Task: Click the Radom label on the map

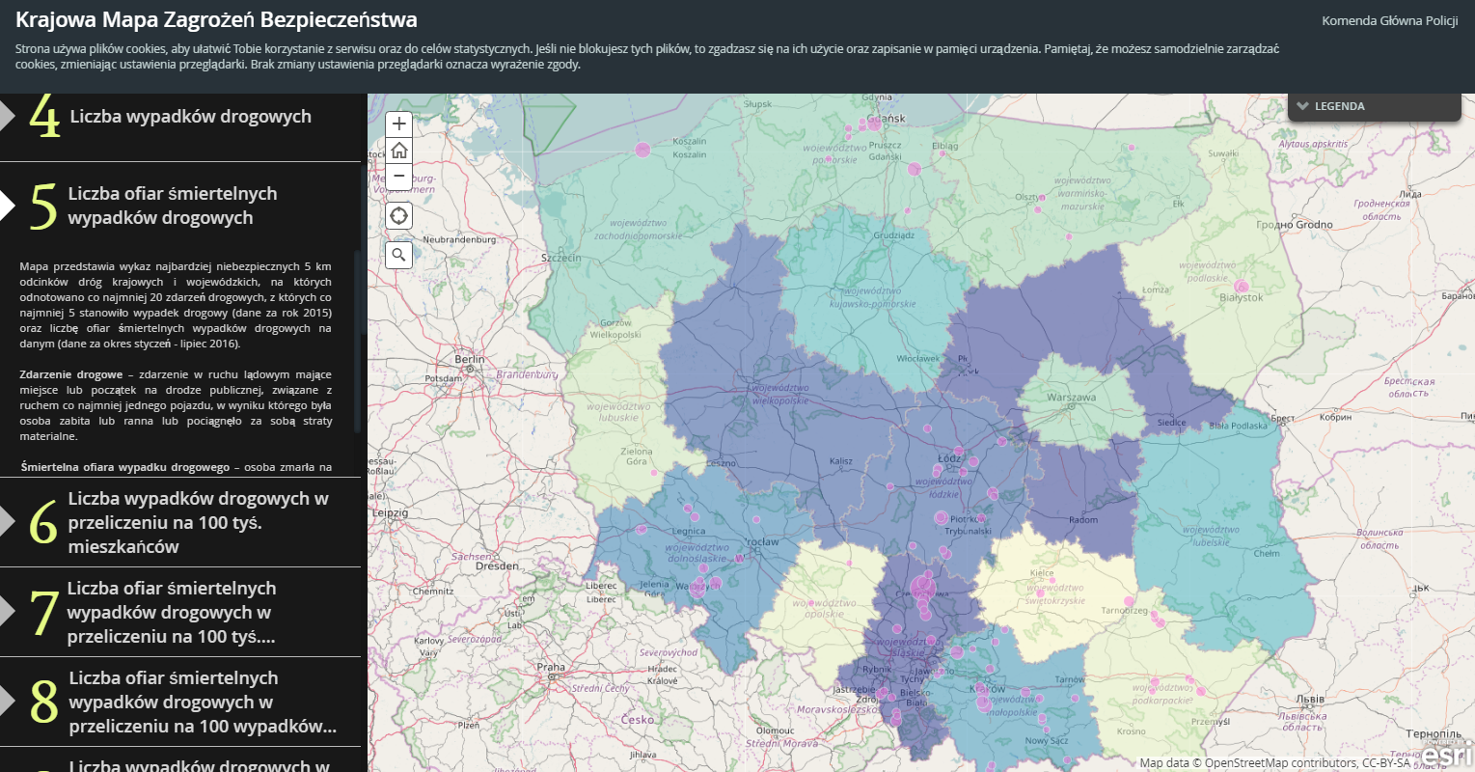Action: [x=1083, y=519]
